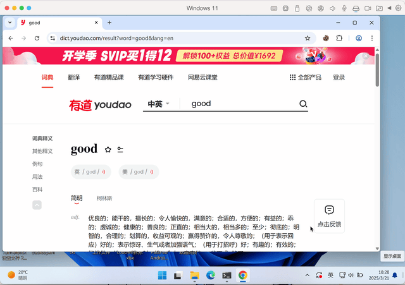The image size is (405, 285).
Task: Click the good search input field
Action: pyautogui.click(x=243, y=104)
